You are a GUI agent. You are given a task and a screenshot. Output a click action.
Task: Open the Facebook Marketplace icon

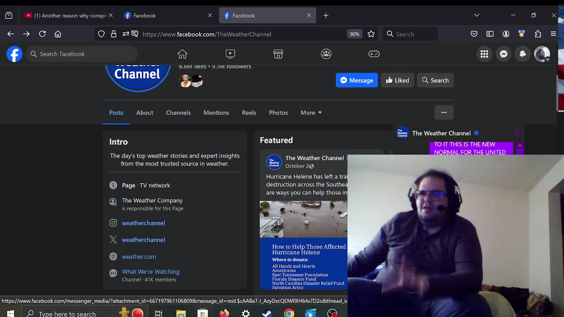coord(278,54)
